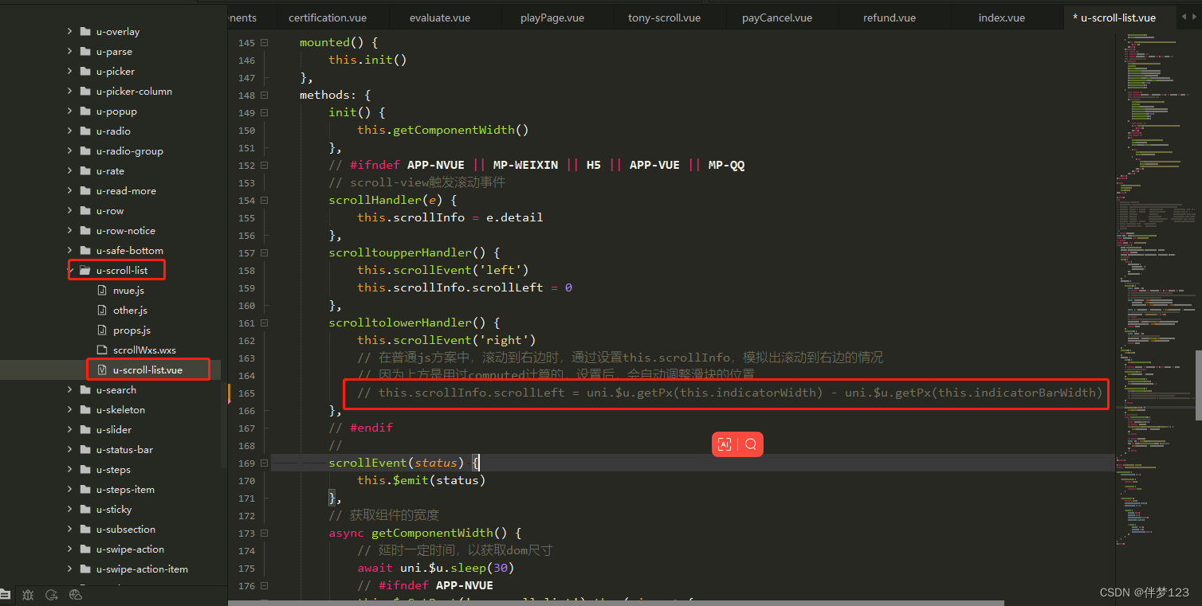
Task: Click the u-popup folder icon
Action: click(85, 111)
